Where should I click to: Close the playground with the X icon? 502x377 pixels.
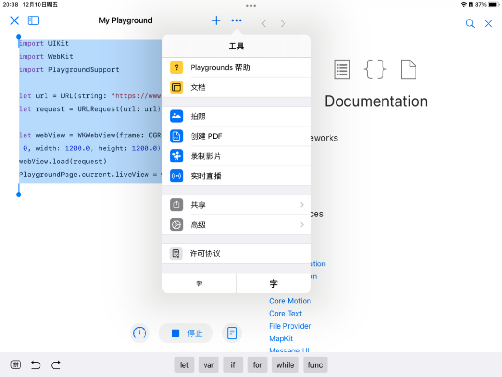coord(14,20)
